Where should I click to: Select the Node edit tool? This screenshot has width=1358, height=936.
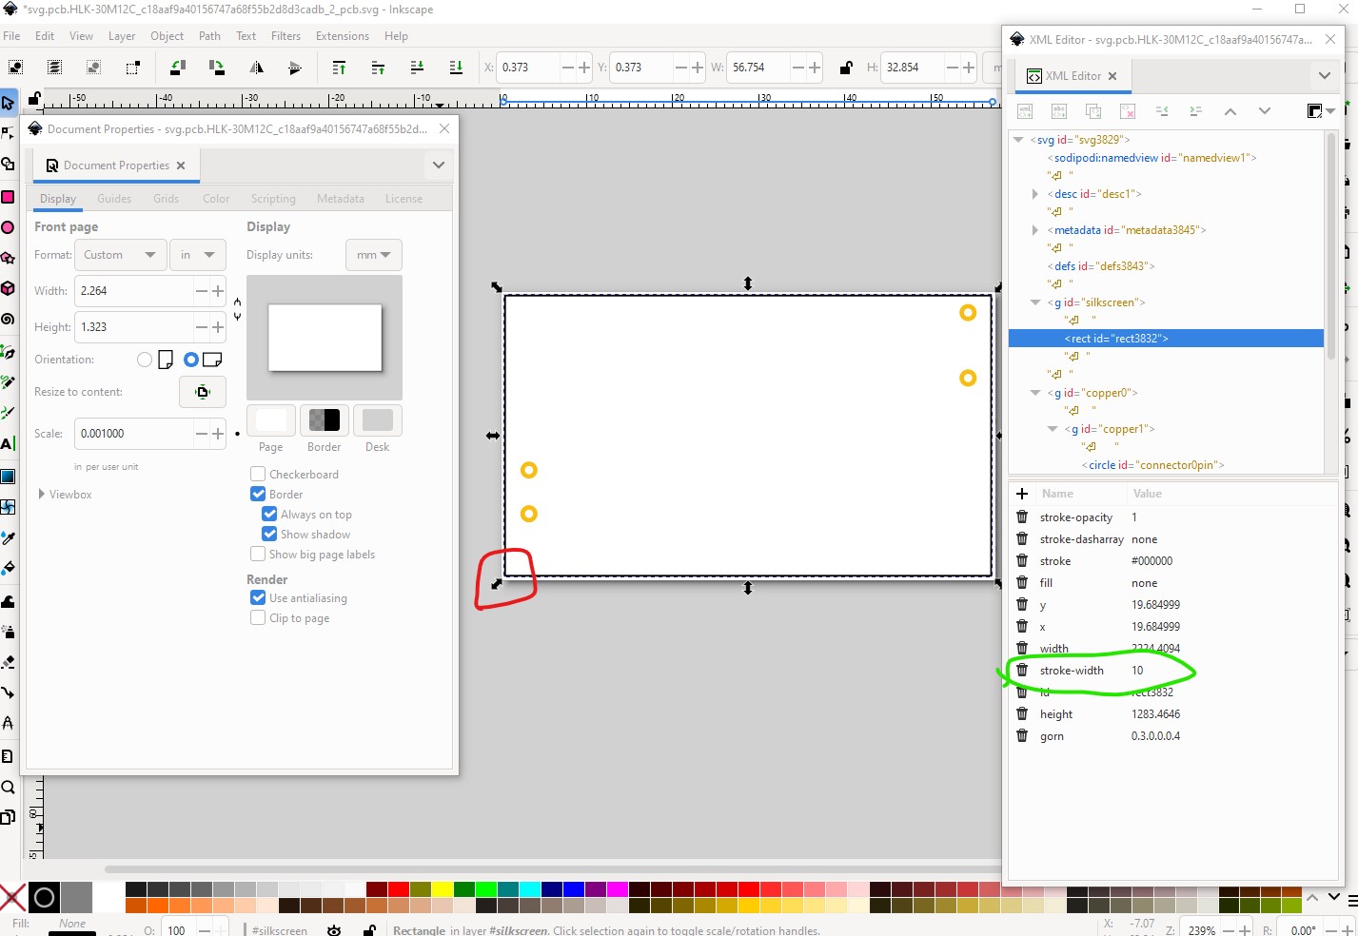coord(8,133)
